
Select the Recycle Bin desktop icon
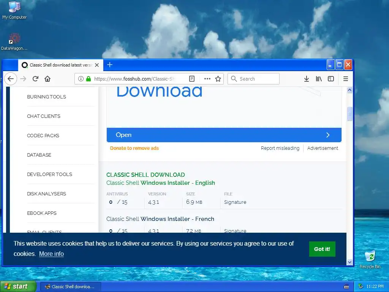pos(370,259)
